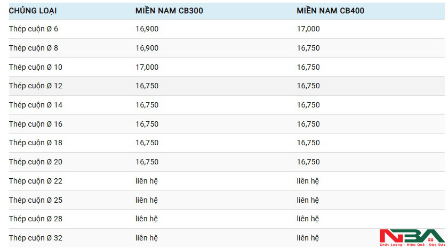The image size is (448, 249).
Task: Click CB300 liên hệ for Ø 22
Action: [x=147, y=181]
